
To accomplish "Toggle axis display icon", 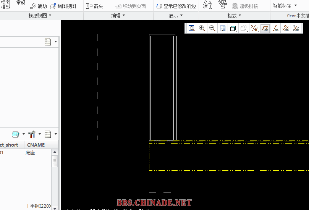I will pos(275,28).
